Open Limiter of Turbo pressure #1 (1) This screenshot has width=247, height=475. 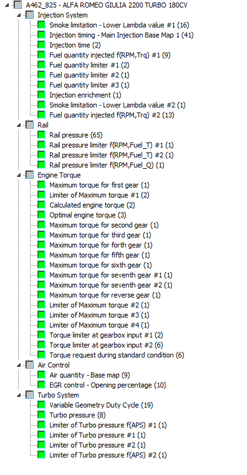click(x=97, y=435)
